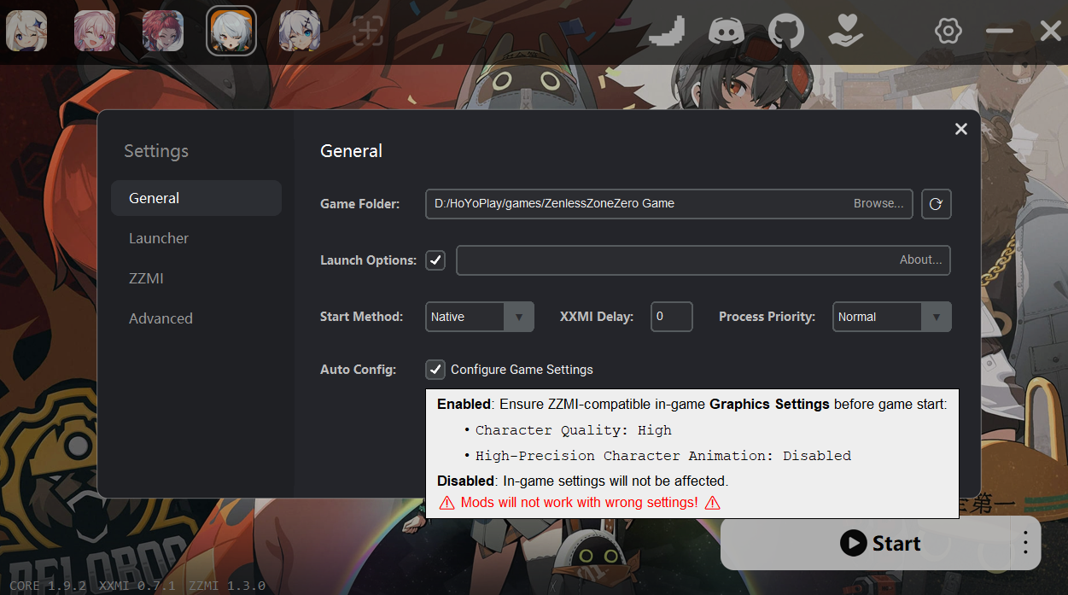Viewport: 1068px width, 595px height.
Task: Reset the game folder with the refresh icon
Action: (x=937, y=204)
